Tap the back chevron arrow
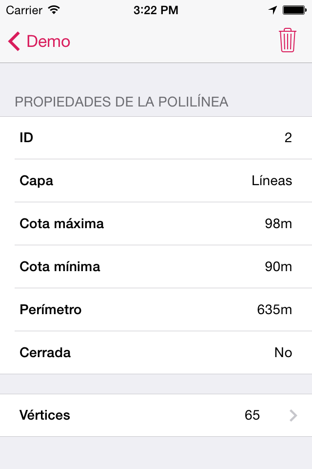 pyautogui.click(x=14, y=42)
